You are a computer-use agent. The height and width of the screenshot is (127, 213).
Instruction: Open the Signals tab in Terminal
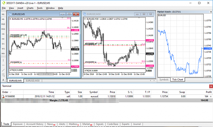[x=100, y=124]
